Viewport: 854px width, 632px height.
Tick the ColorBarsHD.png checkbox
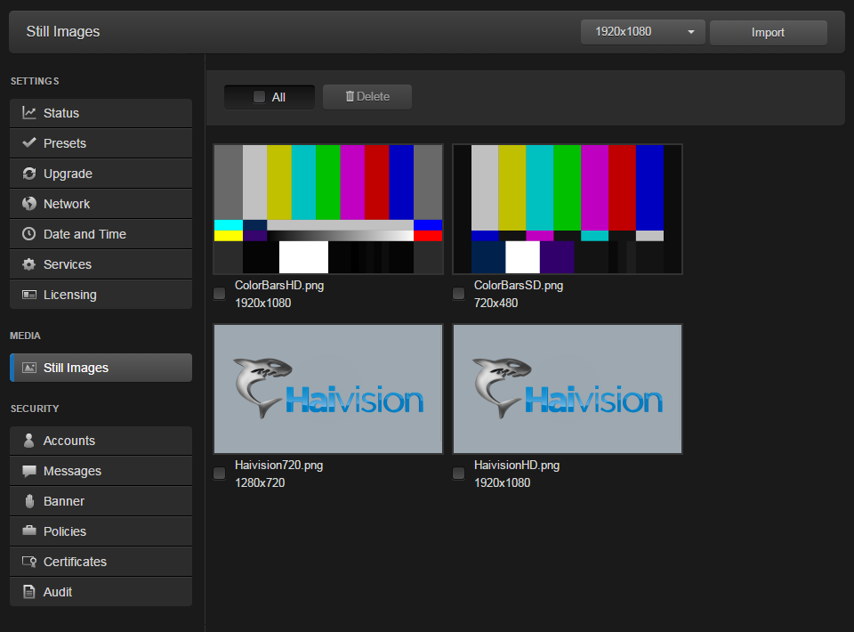pos(220,294)
